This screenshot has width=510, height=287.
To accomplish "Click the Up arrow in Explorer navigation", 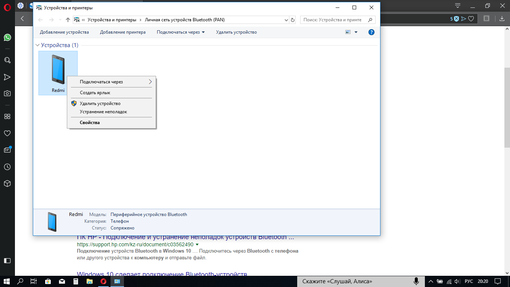I will click(x=68, y=20).
